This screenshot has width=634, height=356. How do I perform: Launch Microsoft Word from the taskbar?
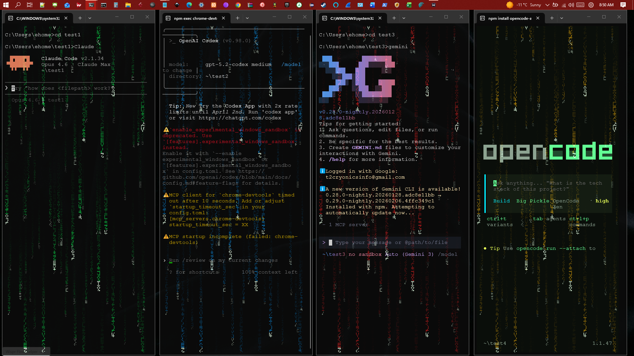coord(372,5)
